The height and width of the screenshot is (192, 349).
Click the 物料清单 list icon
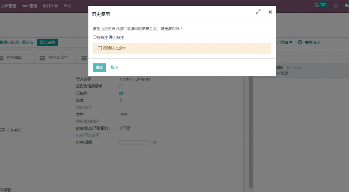click(x=2, y=58)
